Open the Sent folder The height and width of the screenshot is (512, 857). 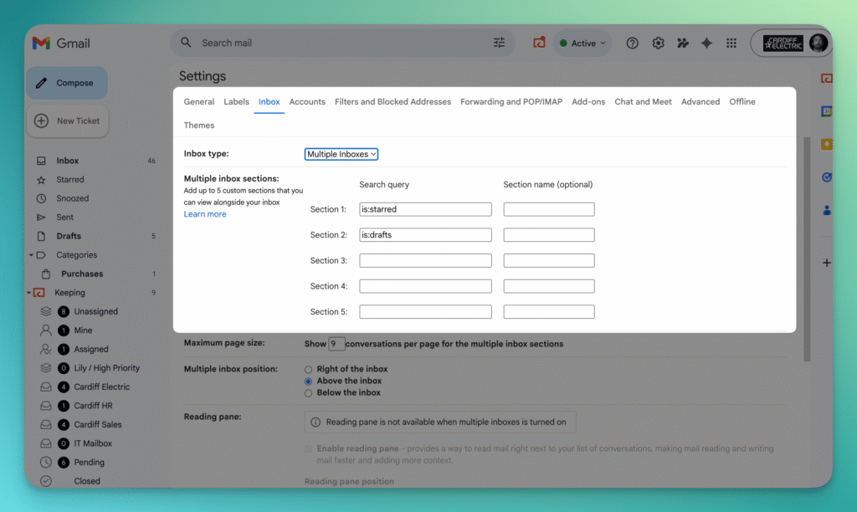tap(64, 217)
